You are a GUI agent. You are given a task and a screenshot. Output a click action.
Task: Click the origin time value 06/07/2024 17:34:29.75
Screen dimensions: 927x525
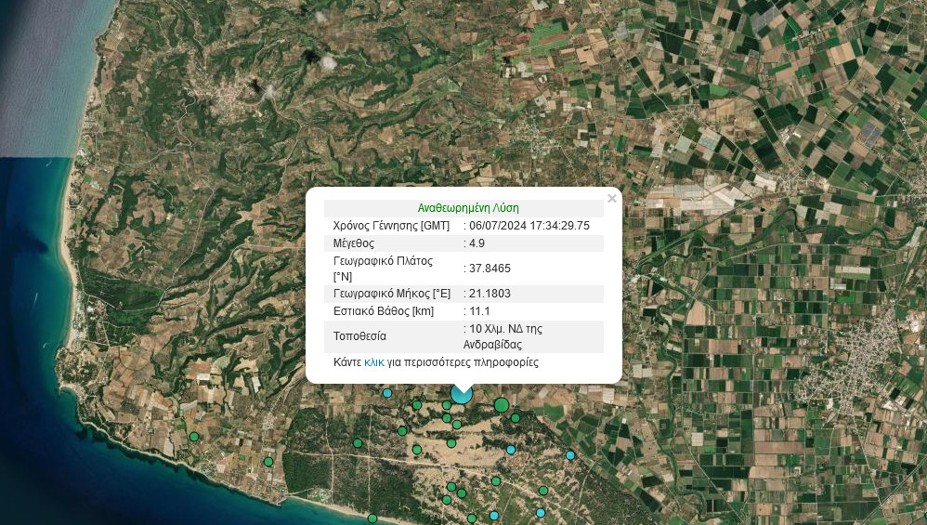(529, 226)
